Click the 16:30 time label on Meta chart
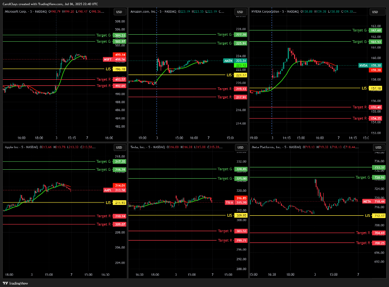Screen dimensions: 389x287 (x=272, y=275)
